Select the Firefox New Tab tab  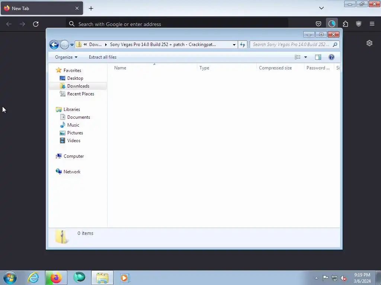coord(42,8)
